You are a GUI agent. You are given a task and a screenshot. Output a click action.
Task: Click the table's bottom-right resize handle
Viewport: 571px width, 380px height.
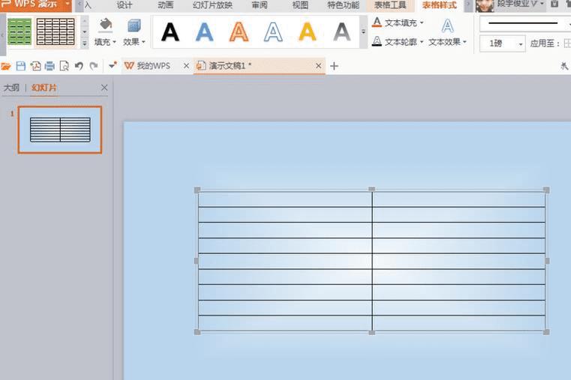546,332
